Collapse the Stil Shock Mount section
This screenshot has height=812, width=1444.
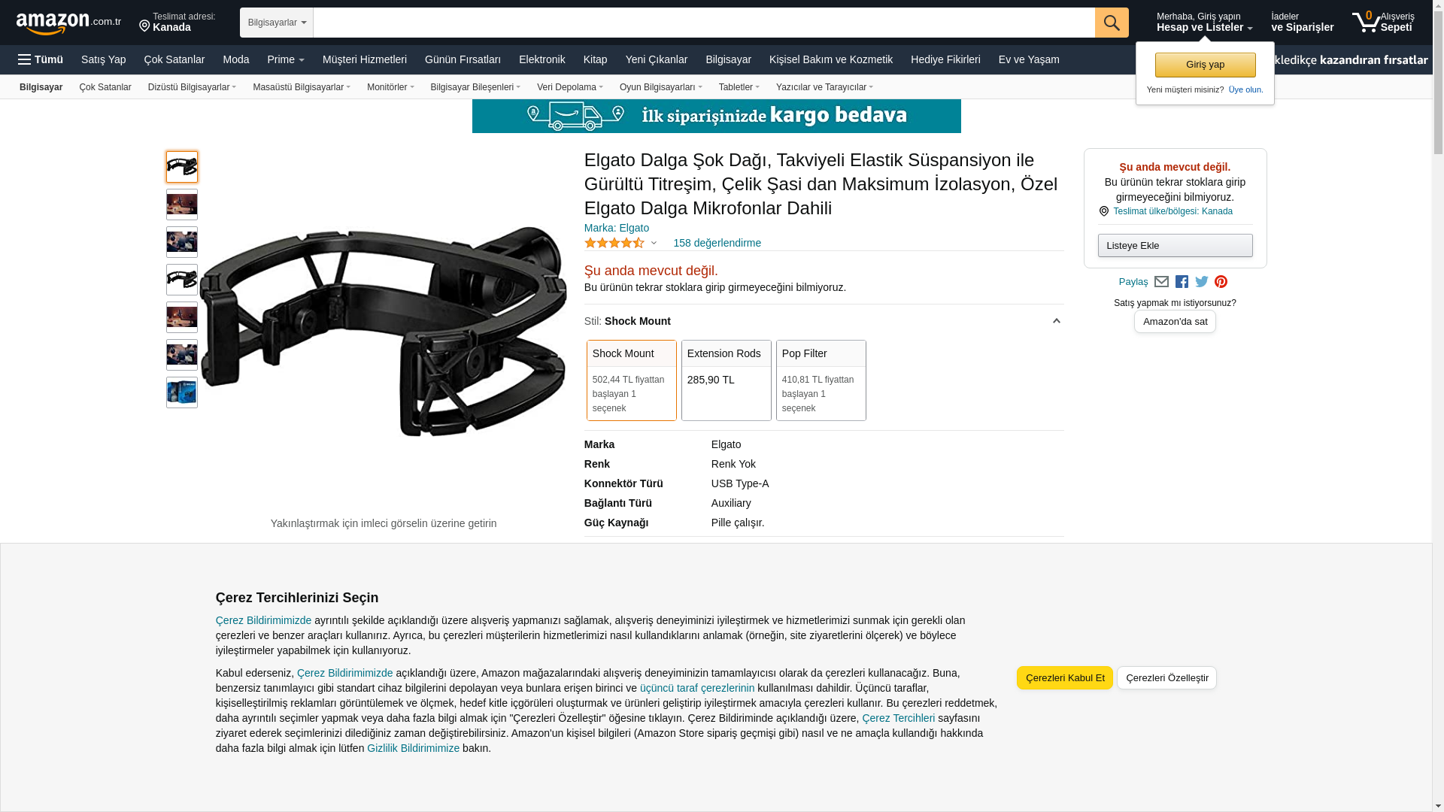1056,321
